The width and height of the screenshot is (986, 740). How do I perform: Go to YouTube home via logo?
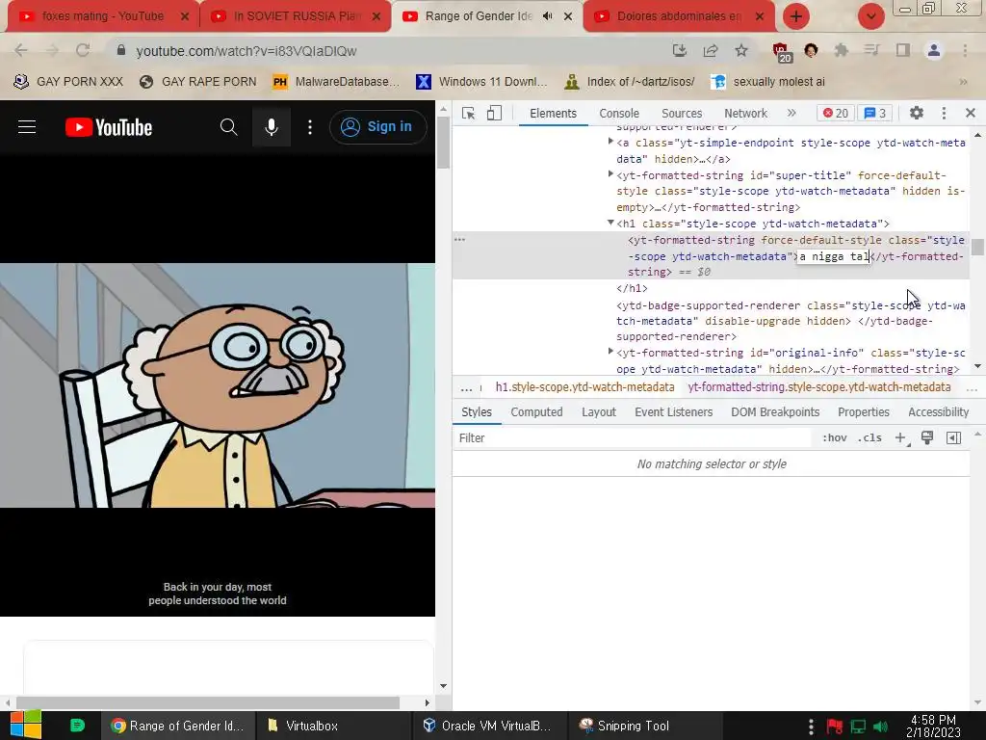point(109,127)
